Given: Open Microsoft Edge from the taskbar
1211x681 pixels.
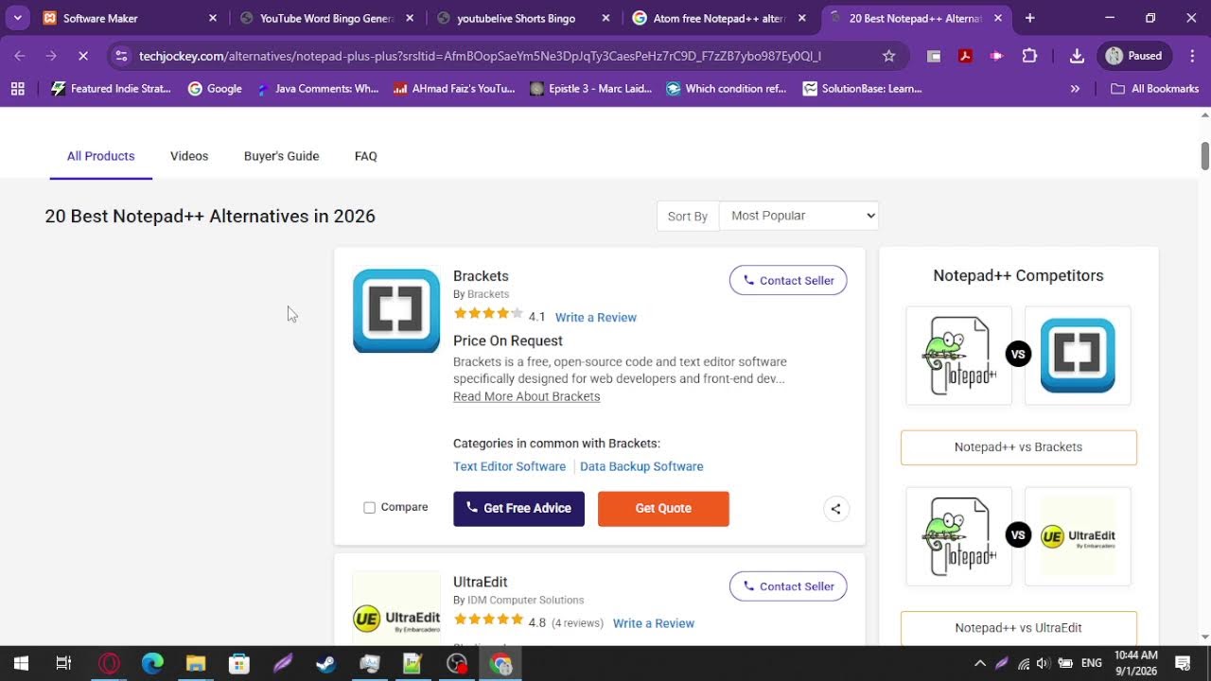Looking at the screenshot, I should [152, 663].
